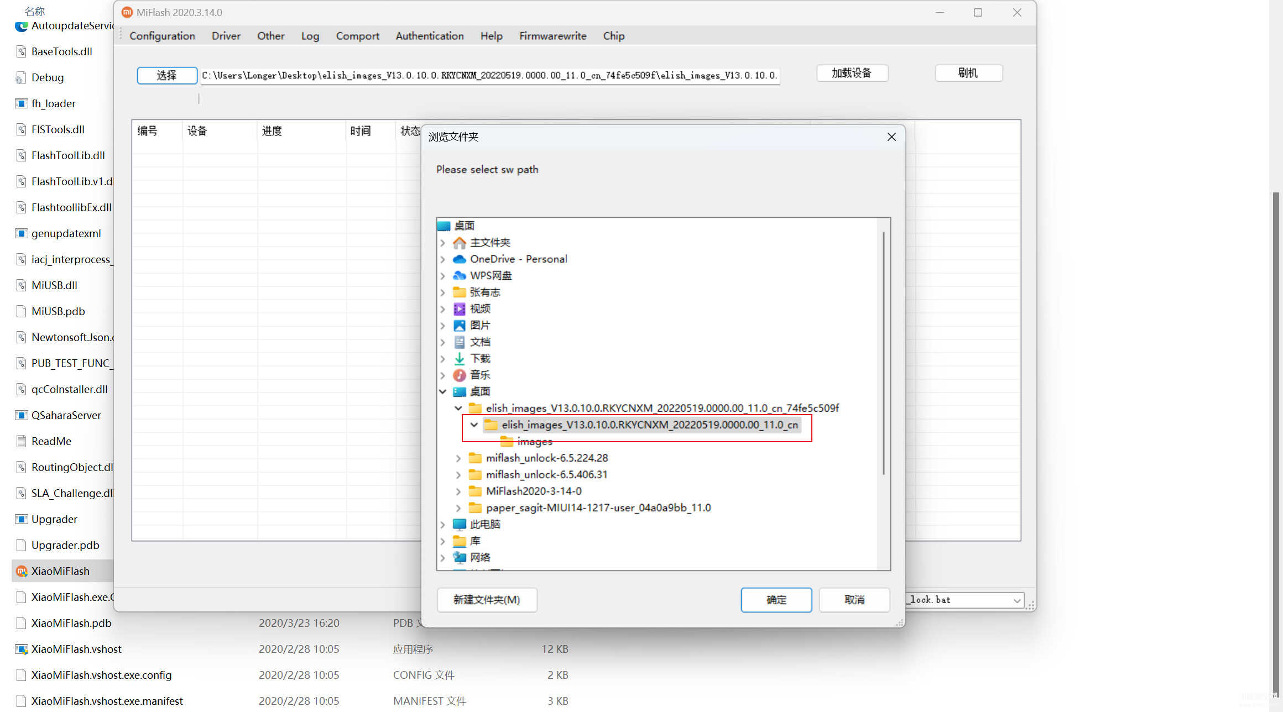Expand the 主文件夹 tree node
The height and width of the screenshot is (712, 1283).
tap(442, 243)
